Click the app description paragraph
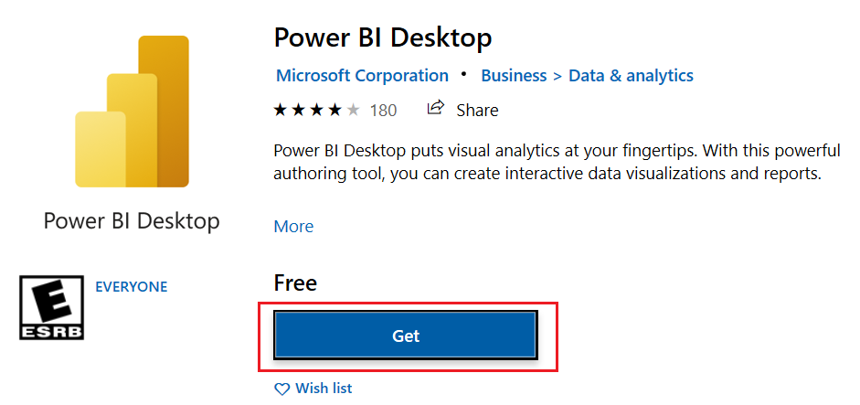860x405 pixels. (x=557, y=163)
